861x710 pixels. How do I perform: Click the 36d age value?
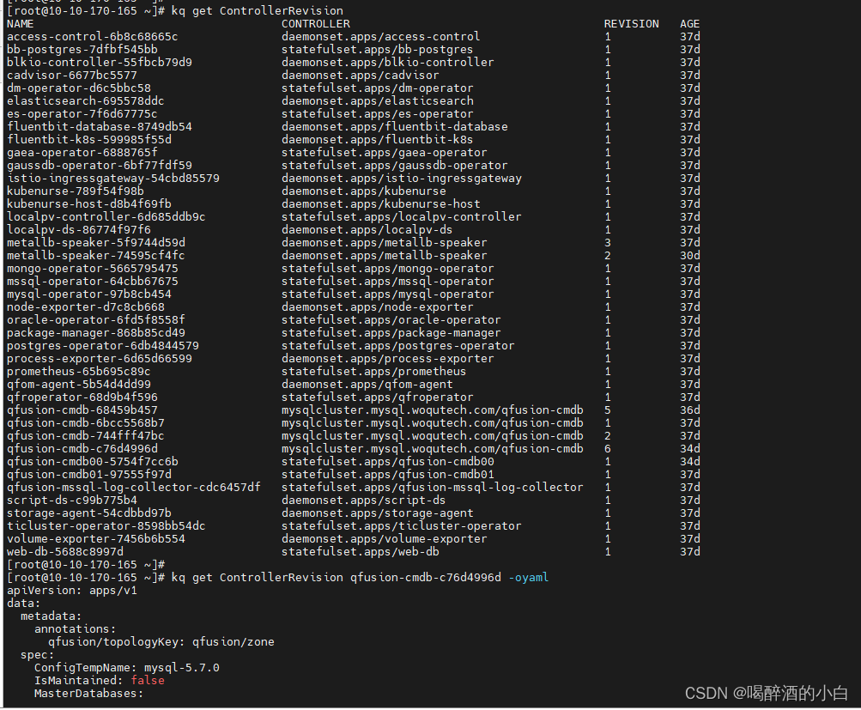click(689, 410)
